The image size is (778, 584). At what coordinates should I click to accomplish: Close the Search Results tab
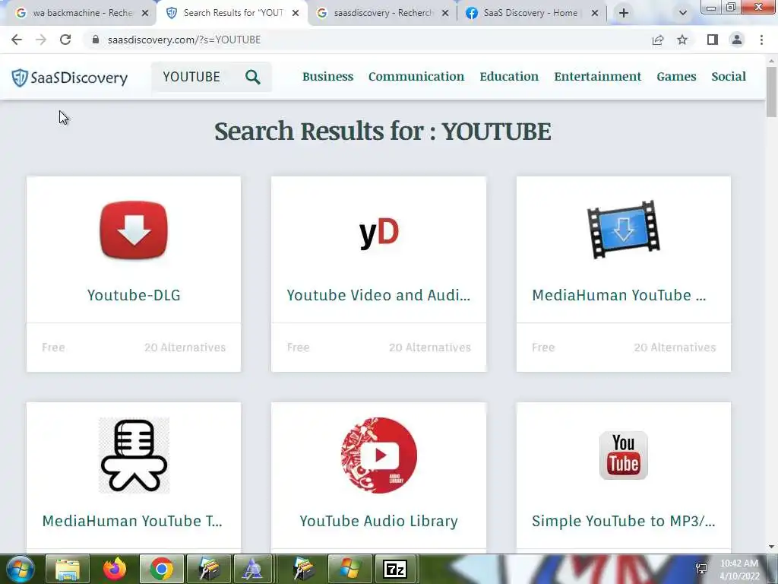click(x=296, y=13)
